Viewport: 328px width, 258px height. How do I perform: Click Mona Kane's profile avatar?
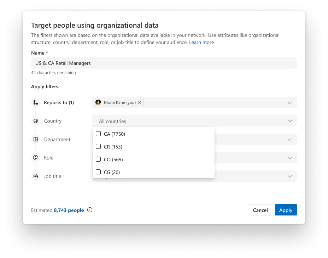click(x=98, y=102)
